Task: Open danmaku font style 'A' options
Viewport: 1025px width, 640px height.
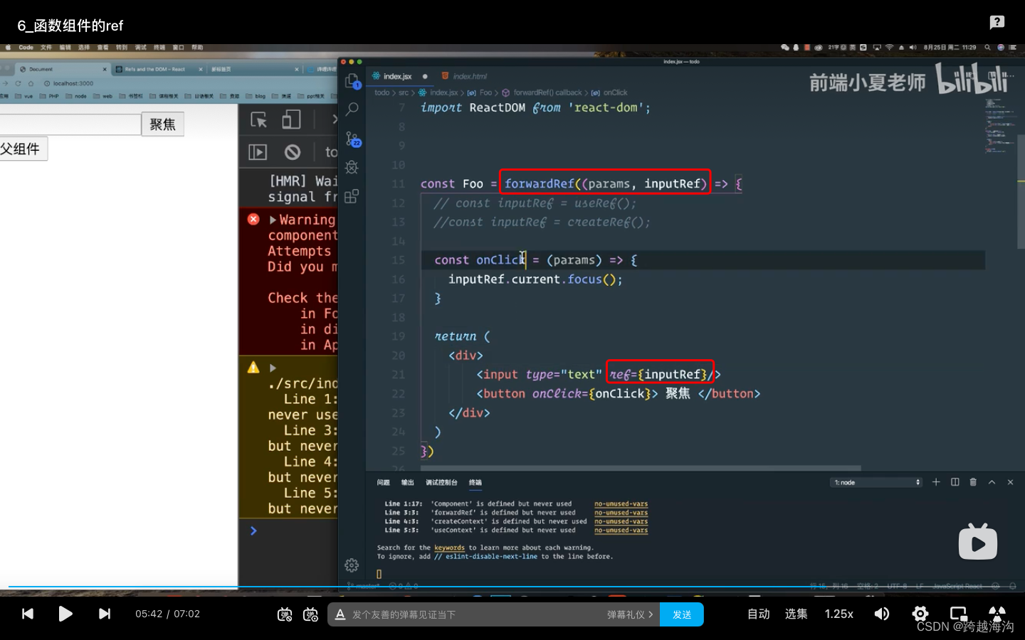Action: tap(340, 614)
